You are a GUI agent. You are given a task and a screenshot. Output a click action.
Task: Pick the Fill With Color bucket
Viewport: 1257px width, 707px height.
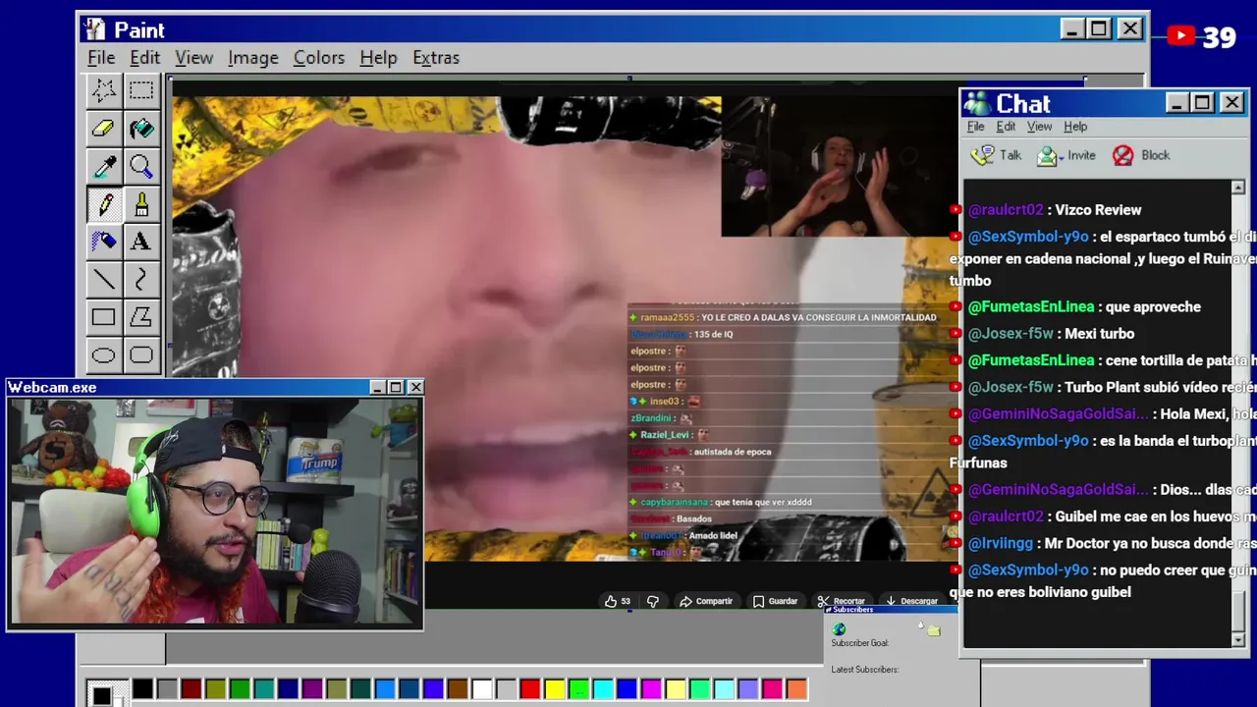tap(140, 129)
